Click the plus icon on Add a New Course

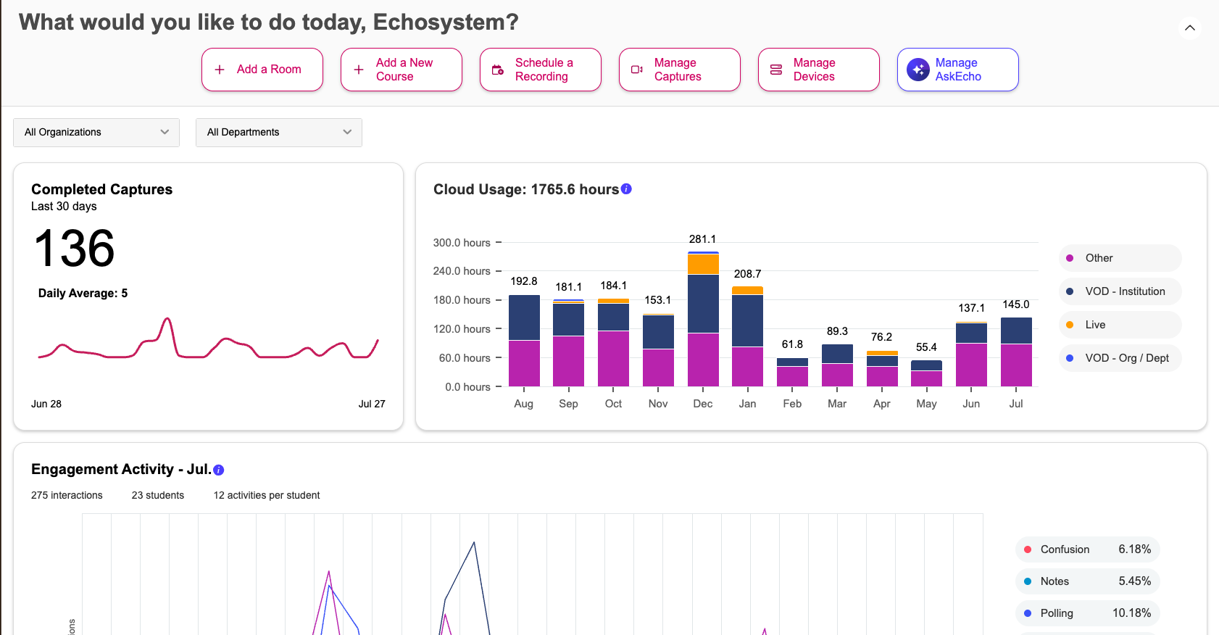coord(359,70)
